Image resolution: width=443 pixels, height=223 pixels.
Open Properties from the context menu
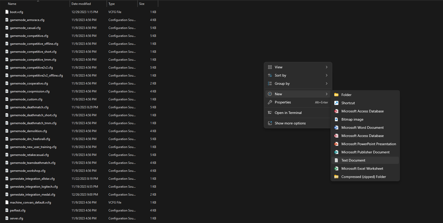[283, 102]
